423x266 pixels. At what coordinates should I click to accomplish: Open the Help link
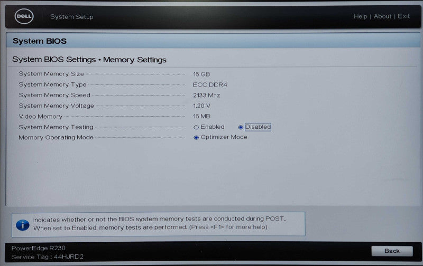(x=361, y=16)
